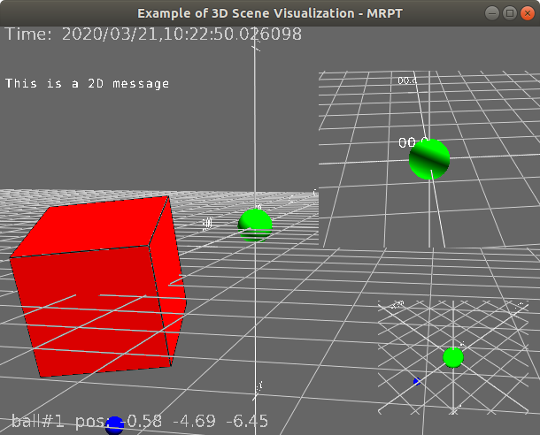Click the Time timestamp text overlay
The image size is (540, 435).
[x=154, y=35]
